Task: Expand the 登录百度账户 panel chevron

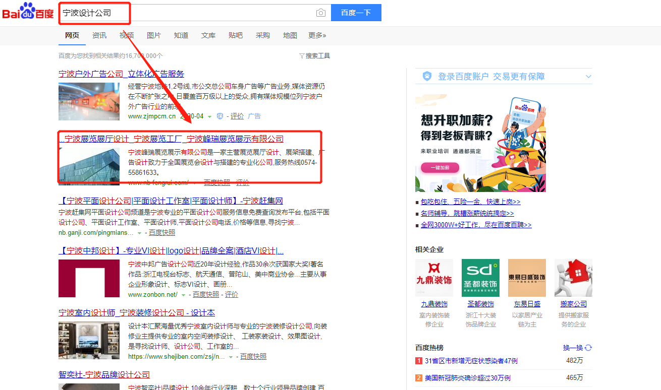Action: click(x=588, y=77)
